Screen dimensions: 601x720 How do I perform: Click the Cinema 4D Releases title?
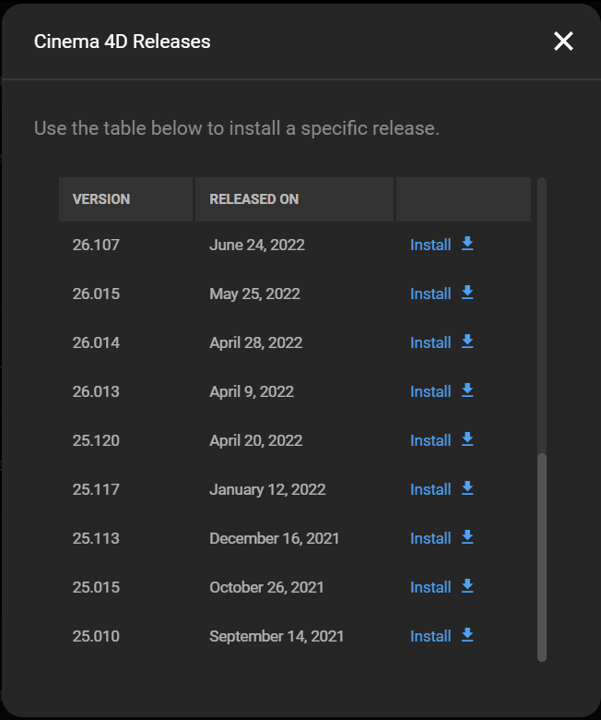[122, 42]
